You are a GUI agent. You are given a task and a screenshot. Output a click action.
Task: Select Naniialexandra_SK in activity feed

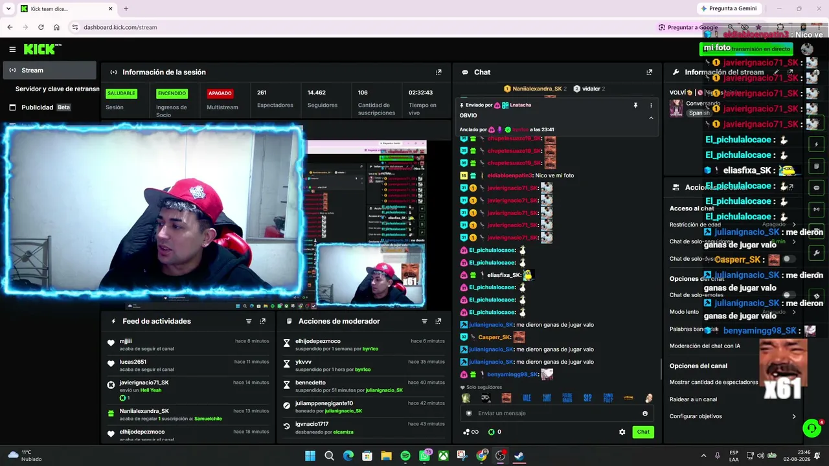pyautogui.click(x=144, y=411)
